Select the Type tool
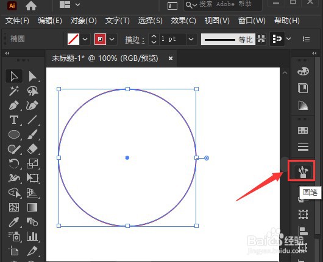The height and width of the screenshot is (262, 323). (14, 120)
